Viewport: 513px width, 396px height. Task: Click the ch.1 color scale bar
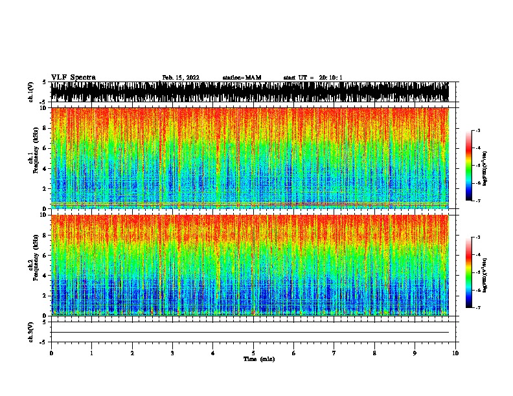[468, 166]
